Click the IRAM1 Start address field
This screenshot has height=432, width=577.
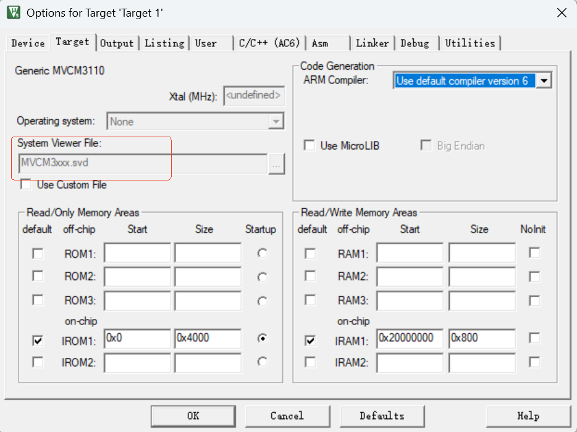(410, 339)
